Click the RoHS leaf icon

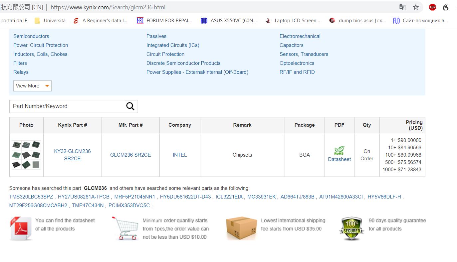(x=339, y=151)
